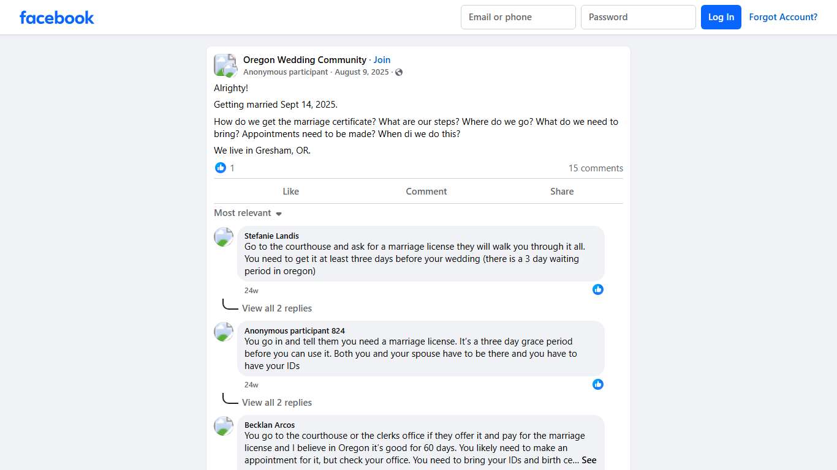This screenshot has height=470, width=837.
Task: Expand replies under Stefanie Landis's comment
Action: tap(277, 308)
